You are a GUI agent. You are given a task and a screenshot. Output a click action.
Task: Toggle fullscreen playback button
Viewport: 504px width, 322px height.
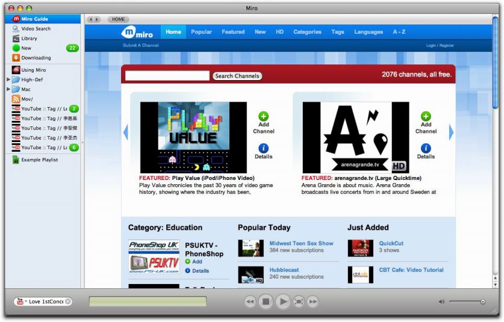[x=299, y=302]
